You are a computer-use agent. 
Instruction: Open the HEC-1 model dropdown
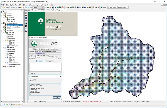click(38, 7)
